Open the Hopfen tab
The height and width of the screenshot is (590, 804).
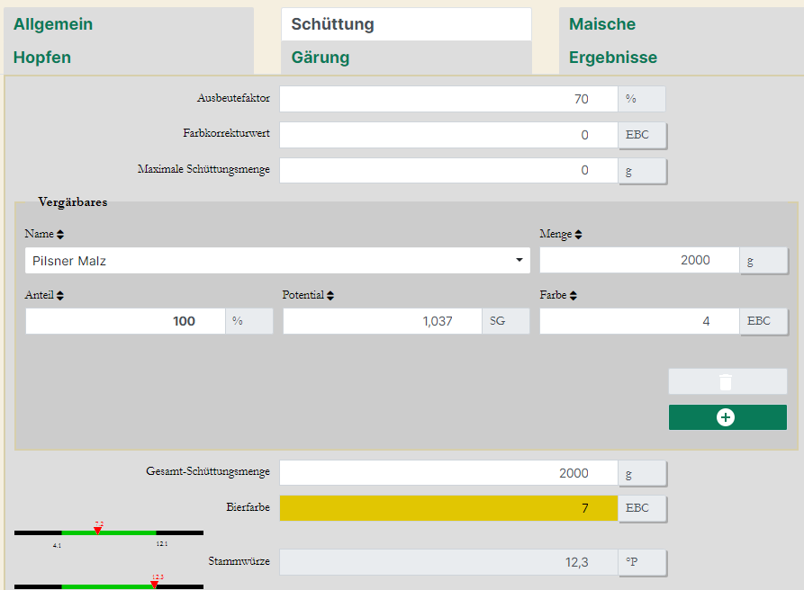pyautogui.click(x=42, y=58)
